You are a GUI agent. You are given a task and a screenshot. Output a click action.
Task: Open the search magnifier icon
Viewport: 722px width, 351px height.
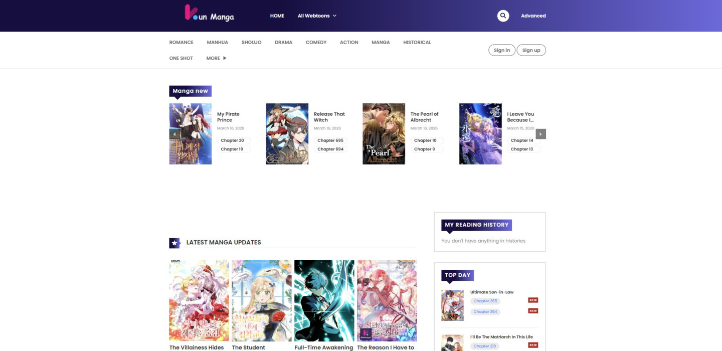pyautogui.click(x=503, y=16)
